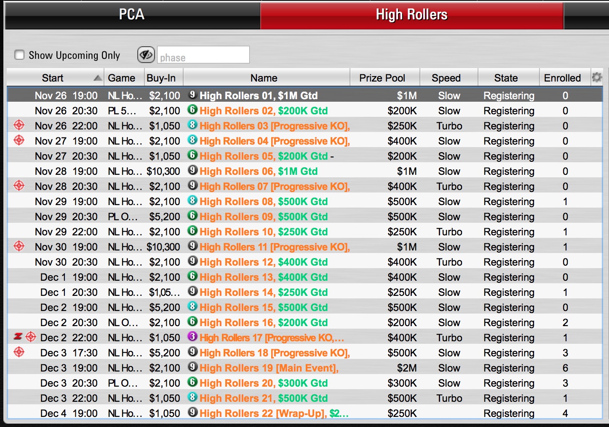This screenshot has height=427, width=609.
Task: Open table settings gear icon
Action: tap(597, 77)
